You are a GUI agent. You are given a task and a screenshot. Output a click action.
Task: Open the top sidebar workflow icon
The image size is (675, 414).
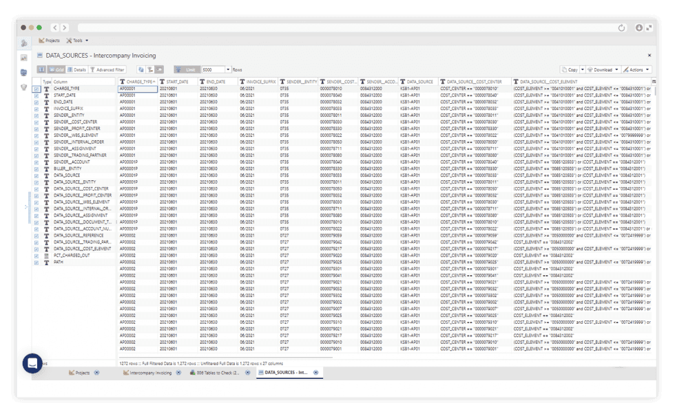coord(24,43)
